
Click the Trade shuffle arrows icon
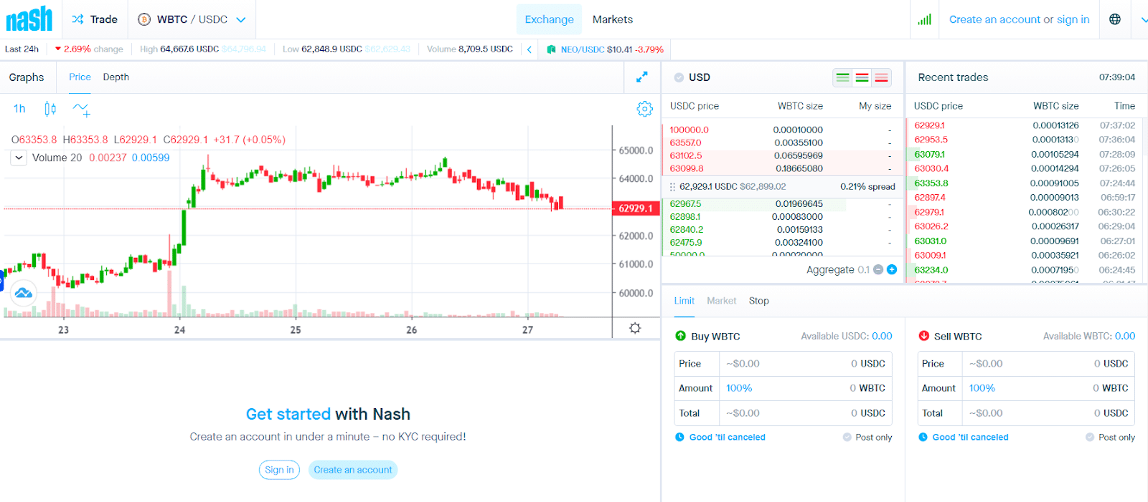coord(77,19)
